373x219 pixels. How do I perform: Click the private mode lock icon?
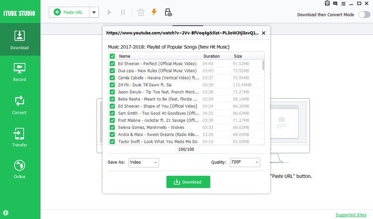pyautogui.click(x=168, y=12)
